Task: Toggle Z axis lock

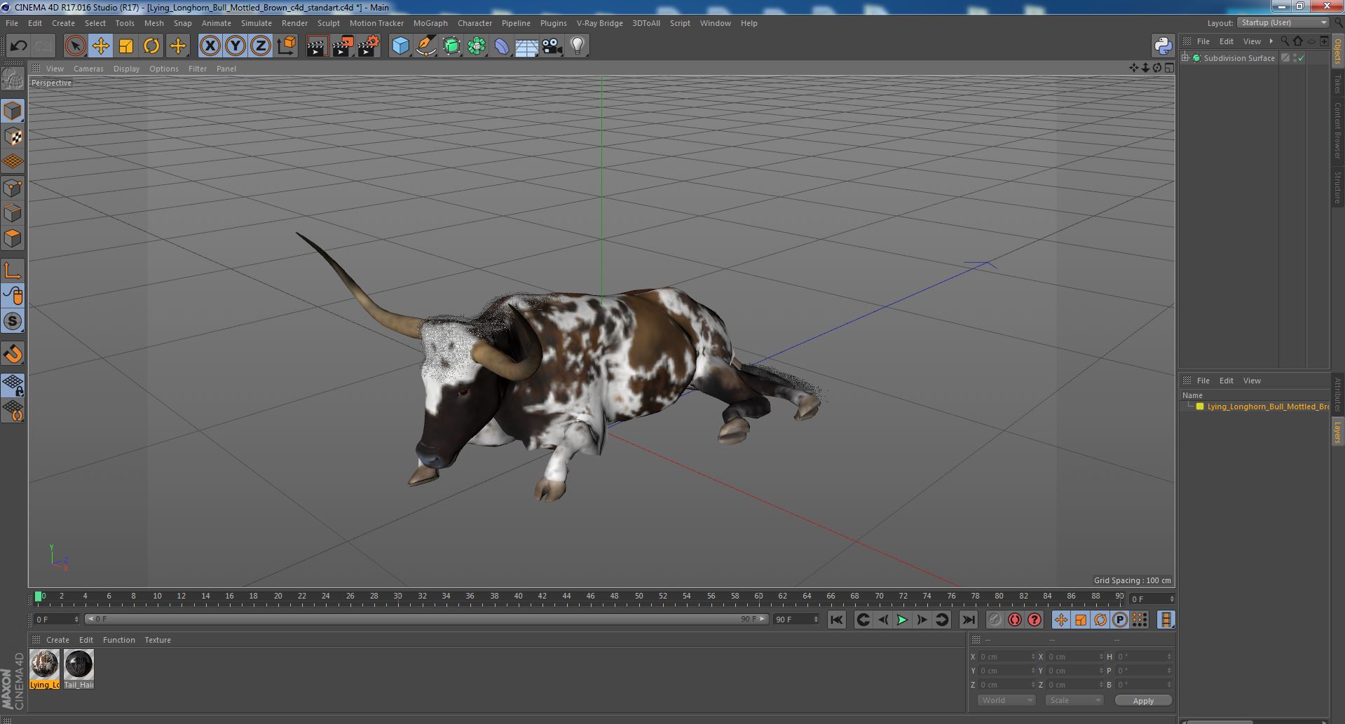Action: coord(261,46)
